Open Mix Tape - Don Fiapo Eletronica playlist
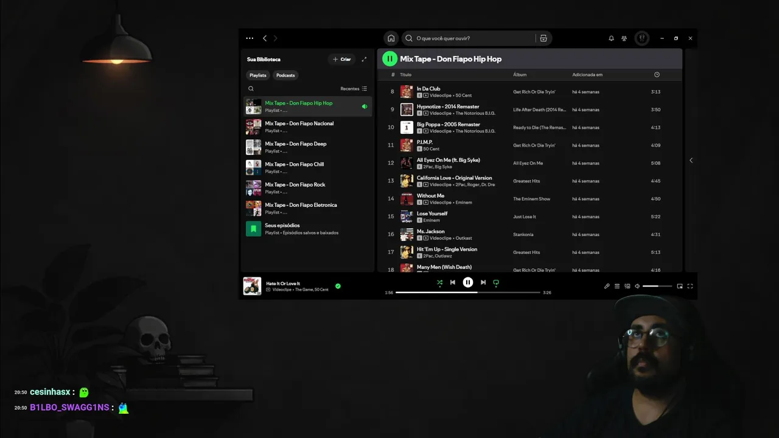Viewport: 779px width, 438px height. click(307, 208)
